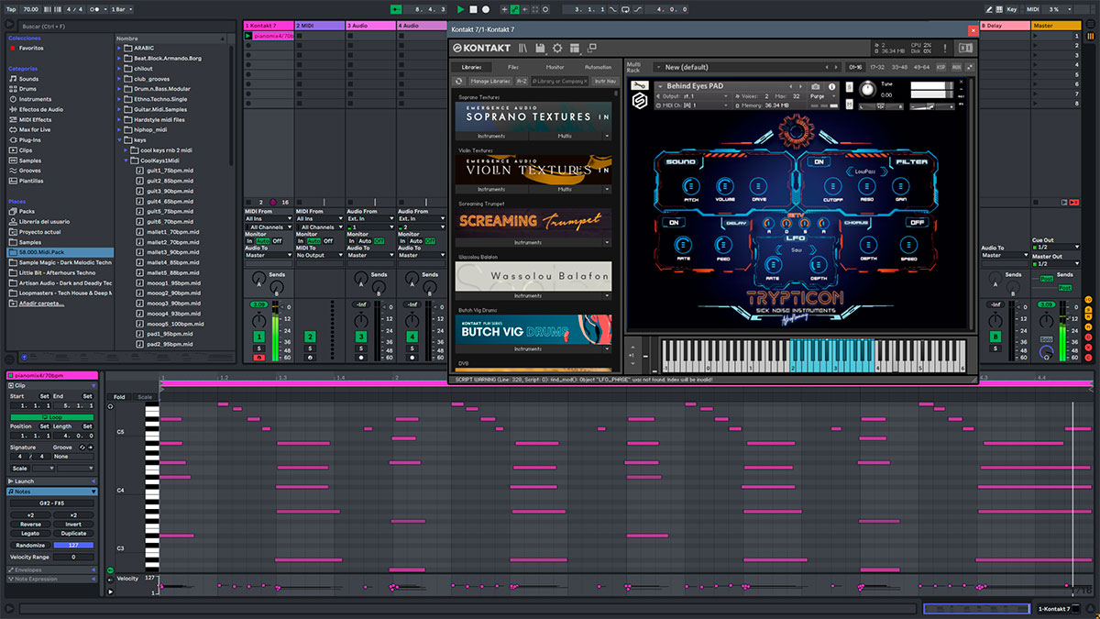This screenshot has width=1100, height=619.
Task: Open Kontakt options gear icon
Action: [x=556, y=48]
